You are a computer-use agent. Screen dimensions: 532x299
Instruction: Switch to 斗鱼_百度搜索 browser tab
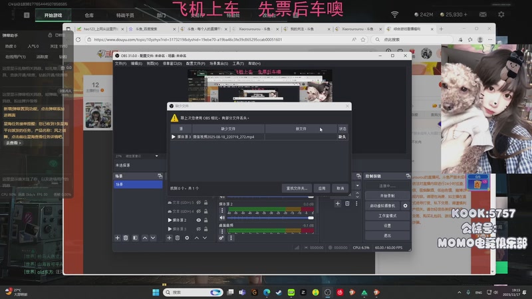tap(152, 29)
